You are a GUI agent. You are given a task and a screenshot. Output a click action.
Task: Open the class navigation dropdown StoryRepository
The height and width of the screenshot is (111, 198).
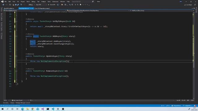click(98, 11)
